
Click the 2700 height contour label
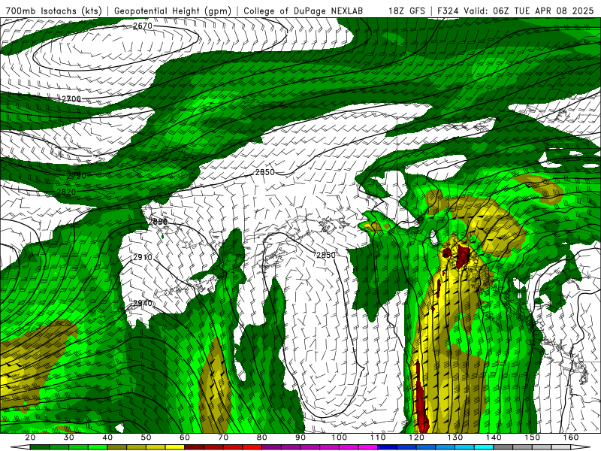(71, 99)
